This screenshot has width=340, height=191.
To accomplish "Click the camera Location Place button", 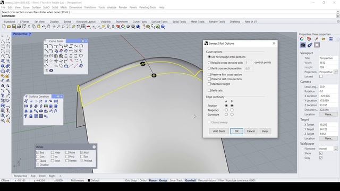I will click(328, 115).
